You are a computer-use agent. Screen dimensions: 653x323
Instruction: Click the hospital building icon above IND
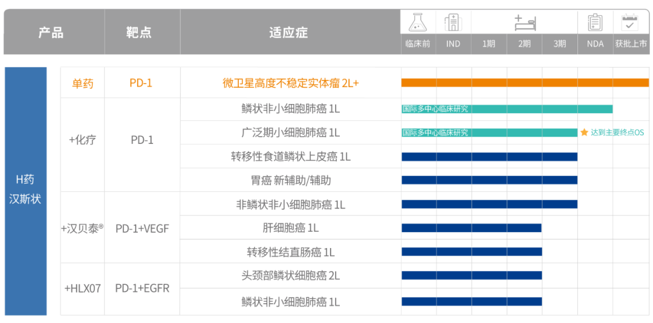coord(453,23)
